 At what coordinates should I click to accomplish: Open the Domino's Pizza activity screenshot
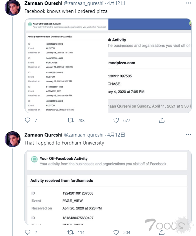click(x=66, y=66)
